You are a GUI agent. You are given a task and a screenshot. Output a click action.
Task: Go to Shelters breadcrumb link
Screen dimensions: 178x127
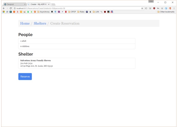(x=40, y=23)
